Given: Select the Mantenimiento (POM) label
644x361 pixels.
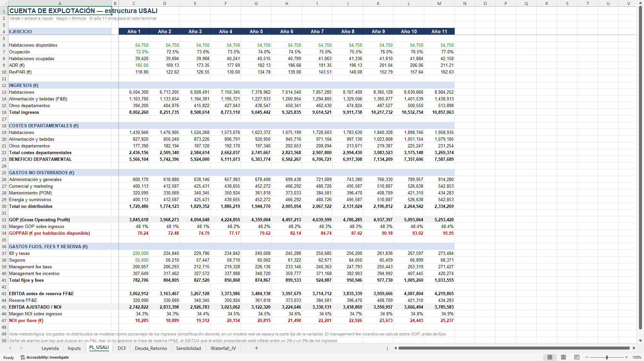Looking at the screenshot, I should point(60,193).
